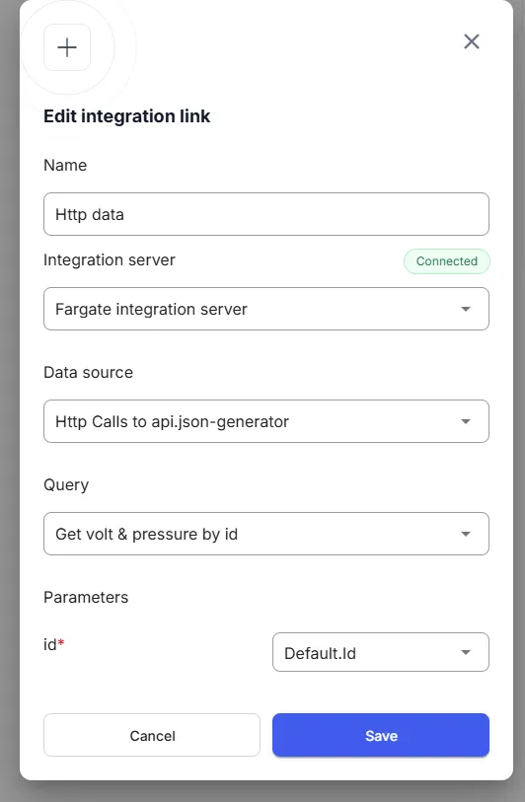Open the Http Calls to api.json-generator selector
Viewport: 525px width, 802px height.
(x=266, y=421)
